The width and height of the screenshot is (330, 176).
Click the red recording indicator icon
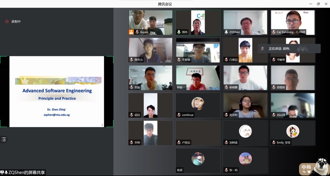(x=7, y=22)
